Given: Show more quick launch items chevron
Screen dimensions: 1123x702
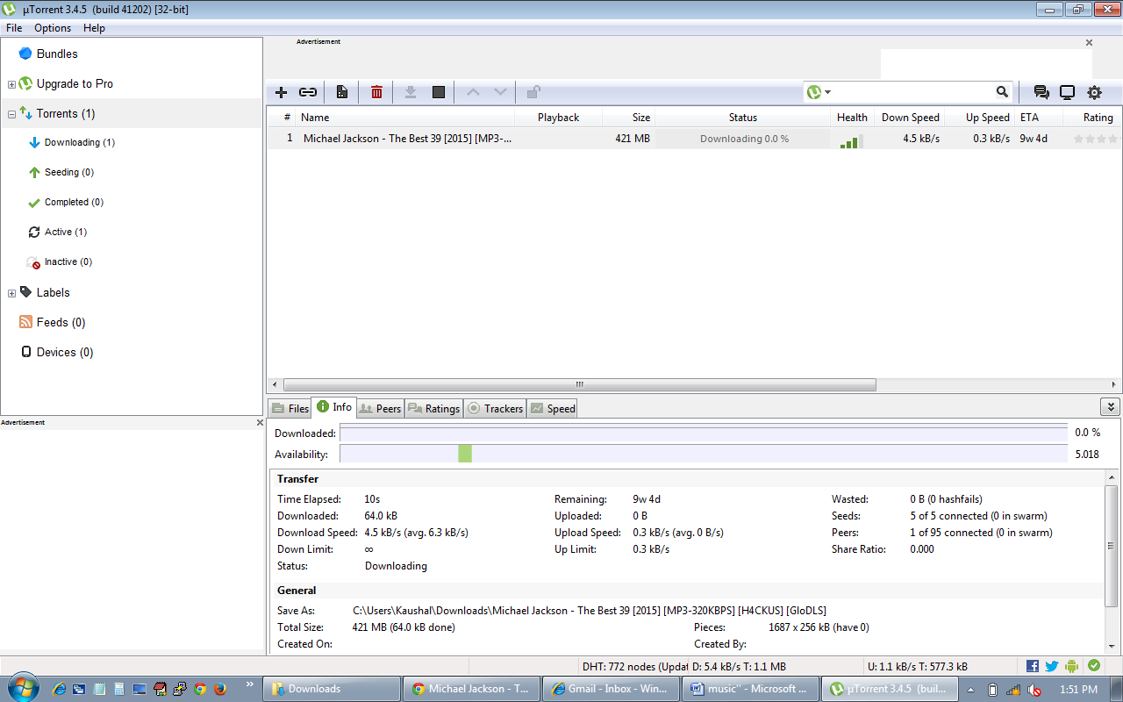Looking at the screenshot, I should (250, 684).
